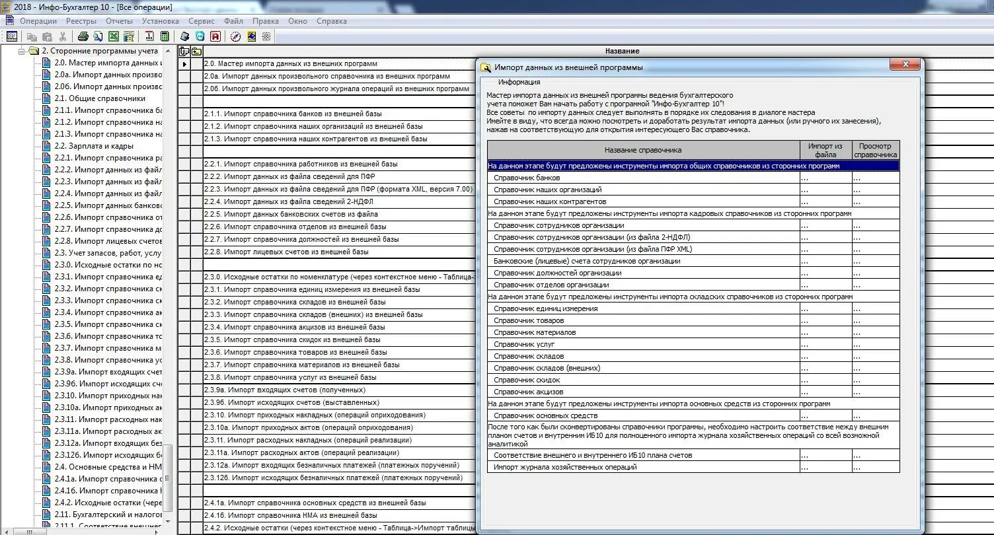994x535 pixels.
Task: Select tree item "2.11. Бухгалтерский и налогов"
Action: 108,515
